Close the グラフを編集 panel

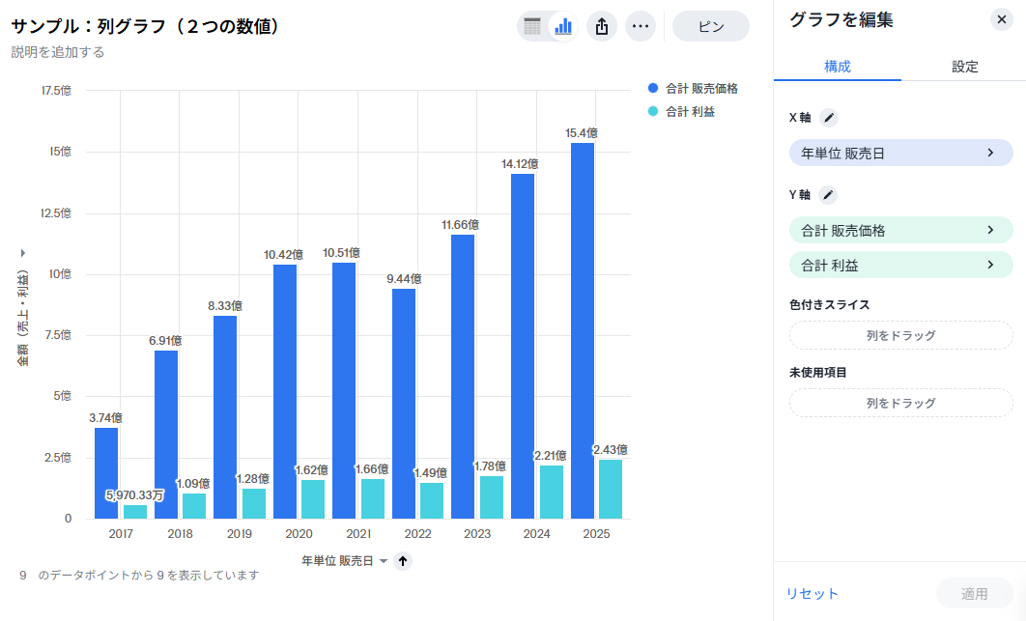[x=1001, y=19]
